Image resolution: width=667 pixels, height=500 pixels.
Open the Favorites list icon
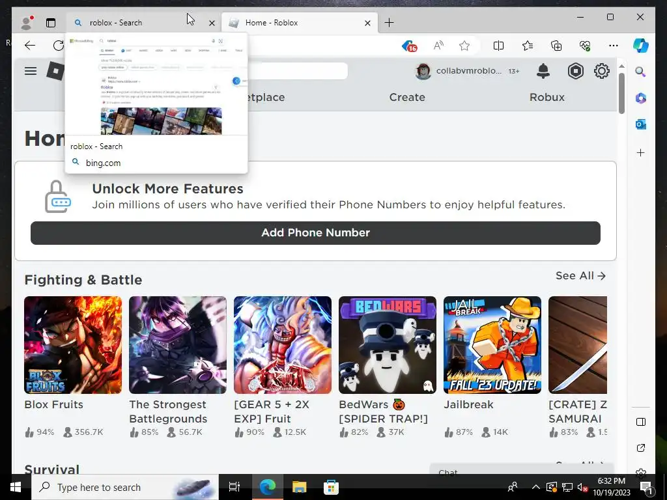[x=528, y=46]
